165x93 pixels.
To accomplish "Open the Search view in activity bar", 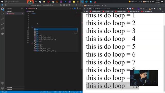I will 2,14.
